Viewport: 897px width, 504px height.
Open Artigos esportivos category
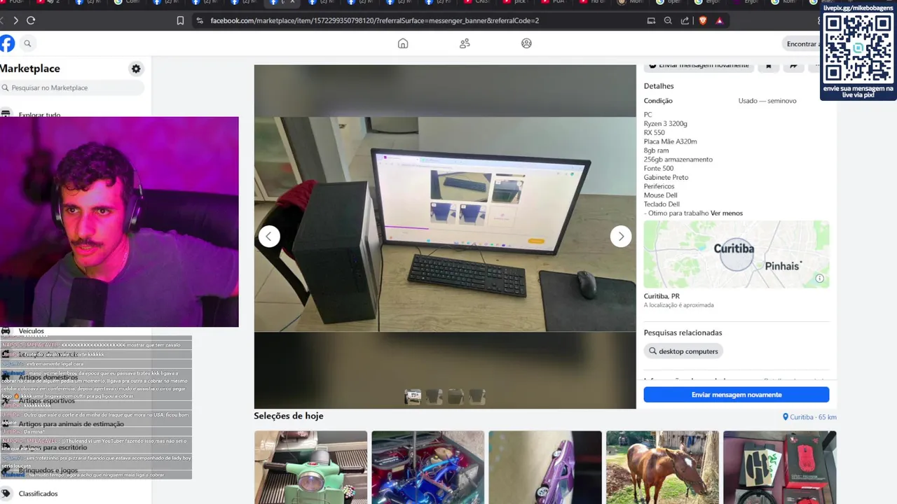tap(46, 400)
